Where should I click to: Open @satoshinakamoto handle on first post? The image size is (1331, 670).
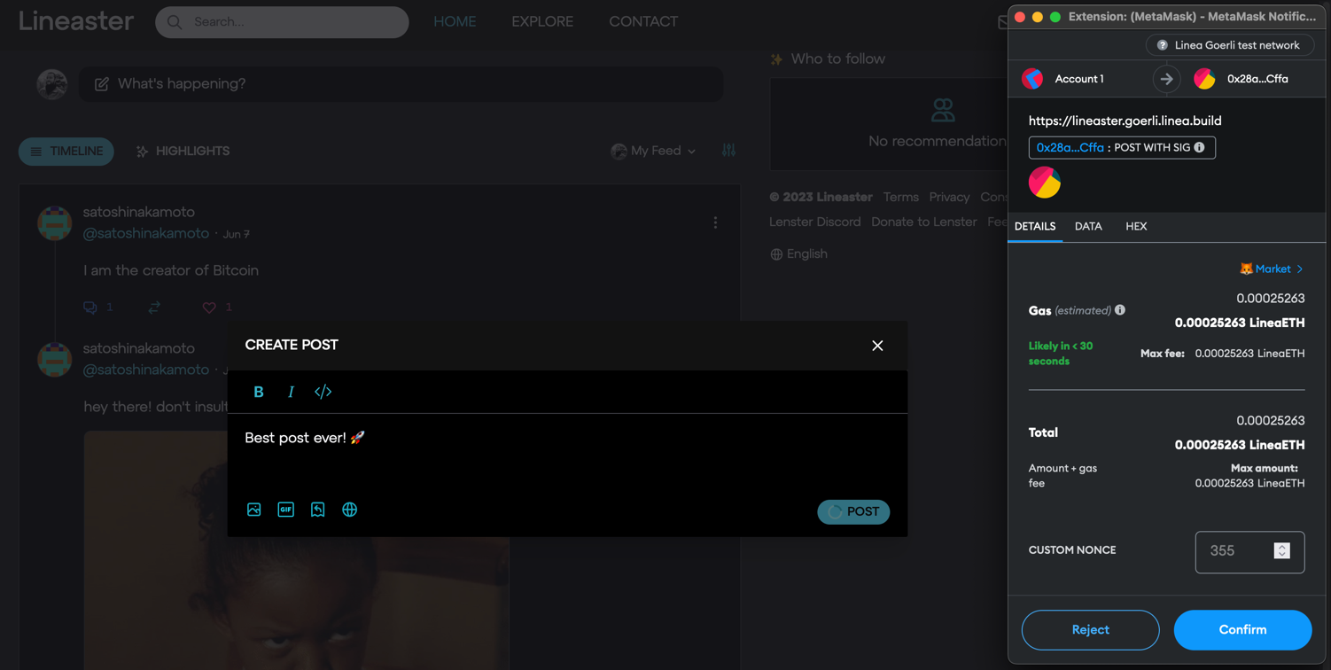[146, 233]
